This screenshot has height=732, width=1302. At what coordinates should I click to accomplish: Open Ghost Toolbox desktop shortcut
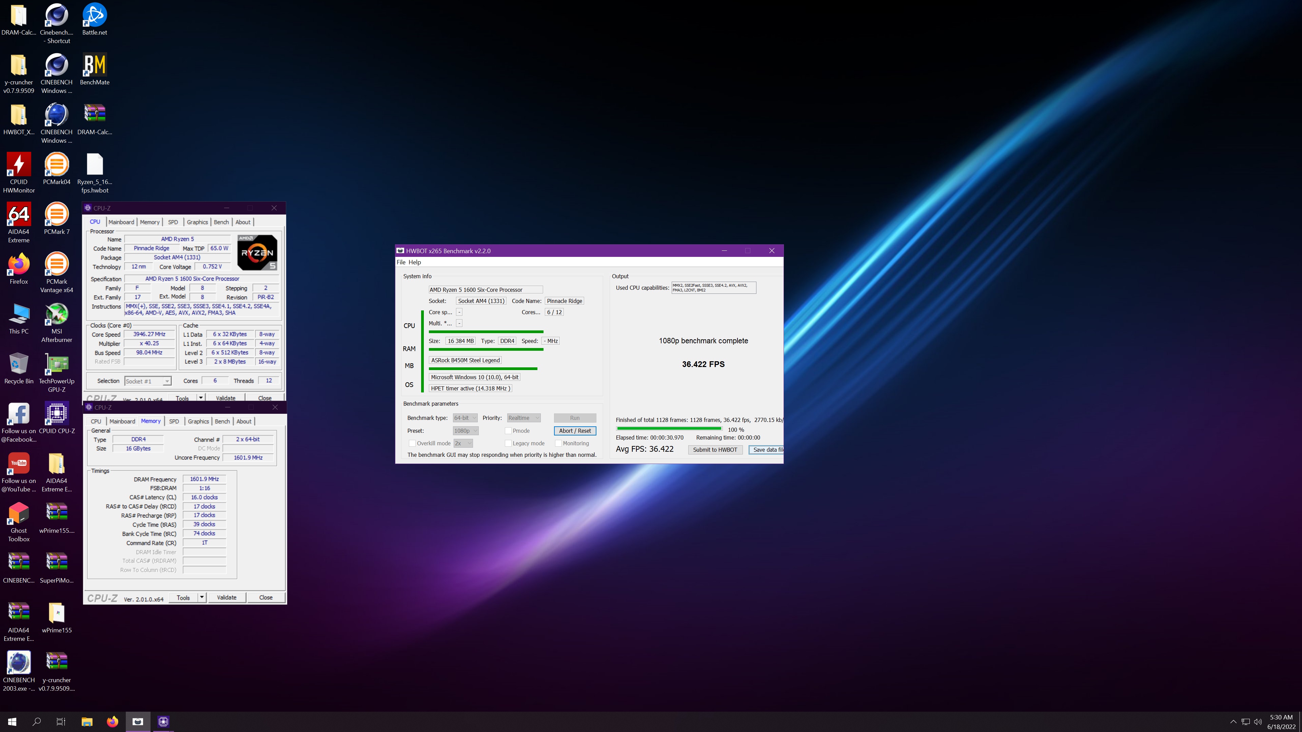click(x=19, y=522)
